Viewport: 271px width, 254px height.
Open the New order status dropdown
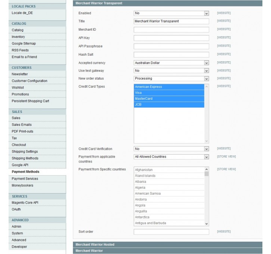click(171, 78)
